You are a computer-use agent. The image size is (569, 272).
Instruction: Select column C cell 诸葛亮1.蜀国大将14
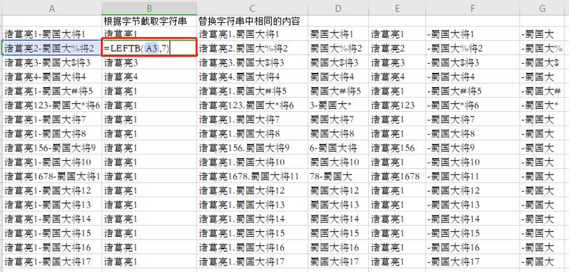coord(253,219)
